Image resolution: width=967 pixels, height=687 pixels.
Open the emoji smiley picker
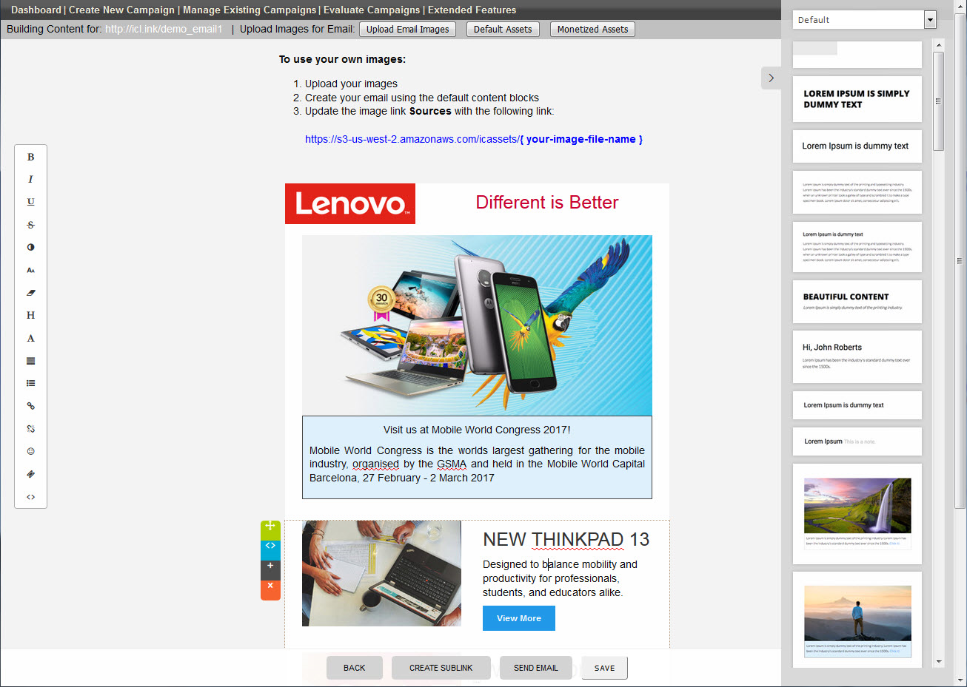tap(30, 451)
